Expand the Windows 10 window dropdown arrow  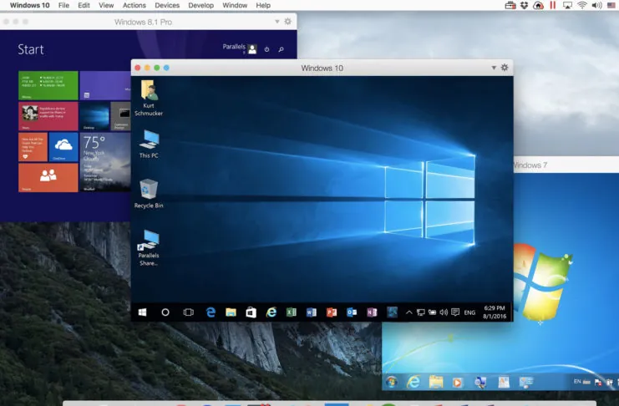tap(493, 68)
